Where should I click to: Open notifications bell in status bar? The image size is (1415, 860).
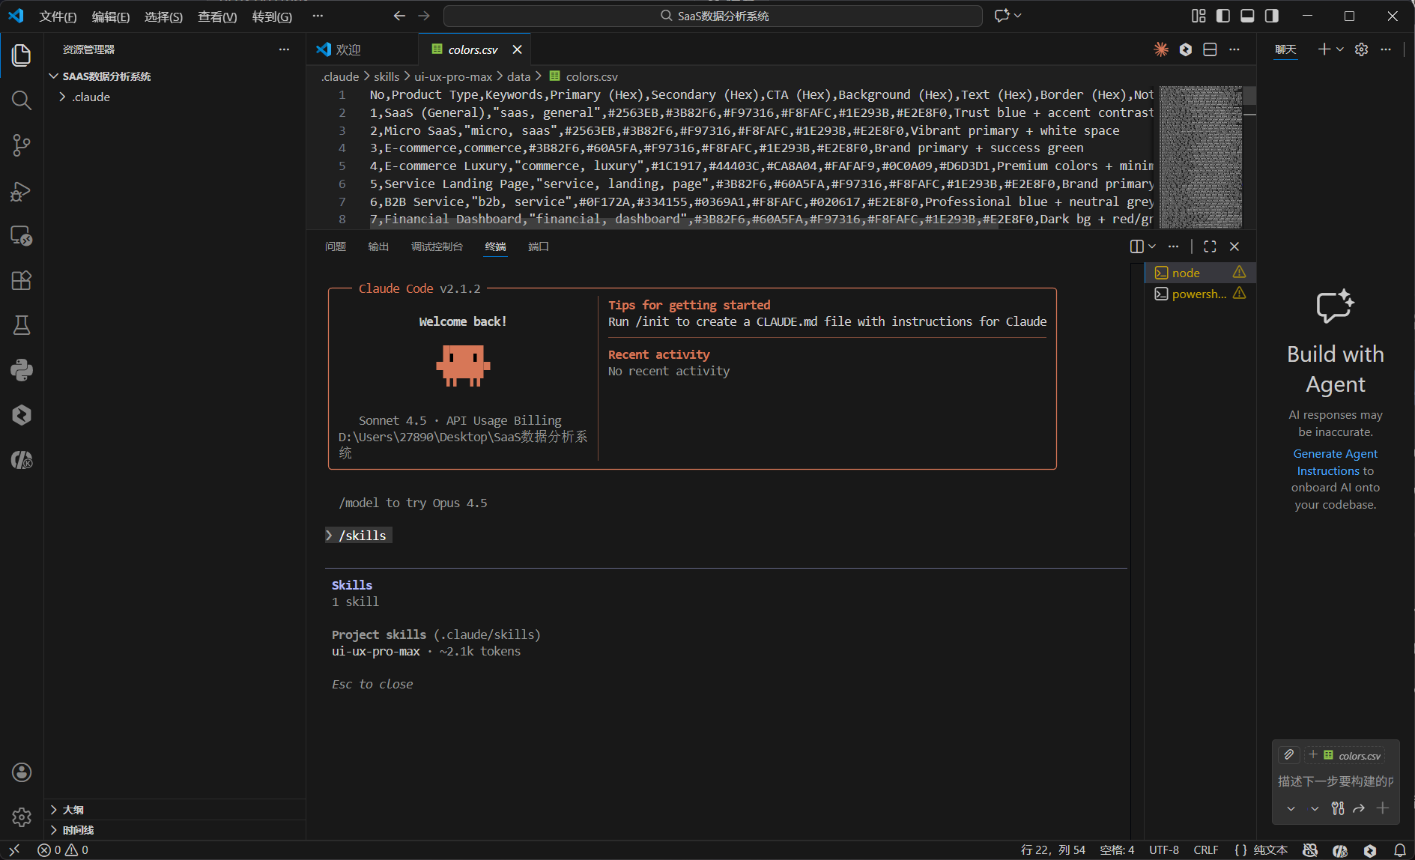(x=1399, y=850)
